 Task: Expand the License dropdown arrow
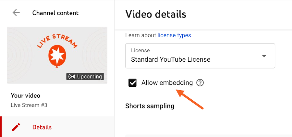pos(264,56)
